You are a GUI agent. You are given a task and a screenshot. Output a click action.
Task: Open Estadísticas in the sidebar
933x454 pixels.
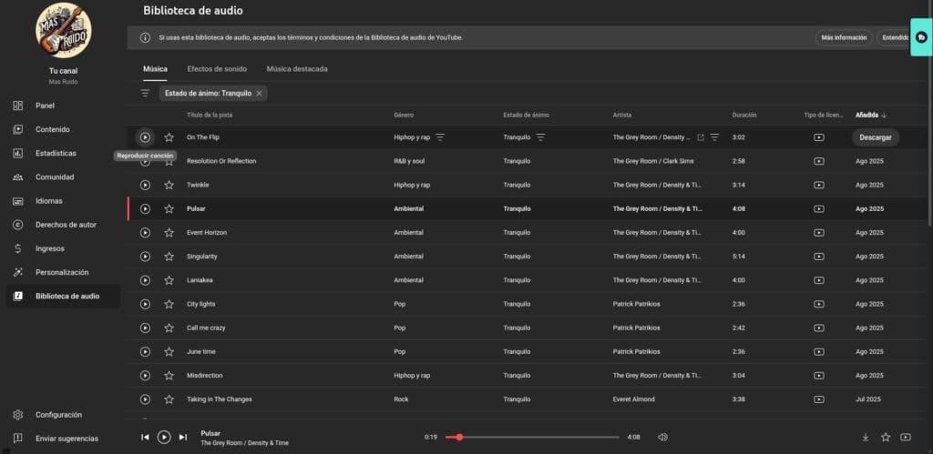click(63, 154)
